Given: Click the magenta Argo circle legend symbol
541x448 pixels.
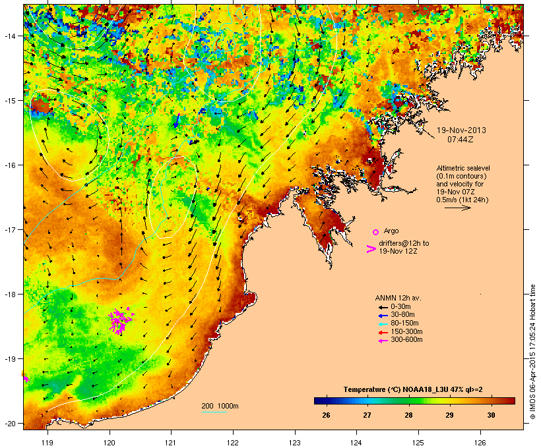Looking at the screenshot, I should (376, 233).
